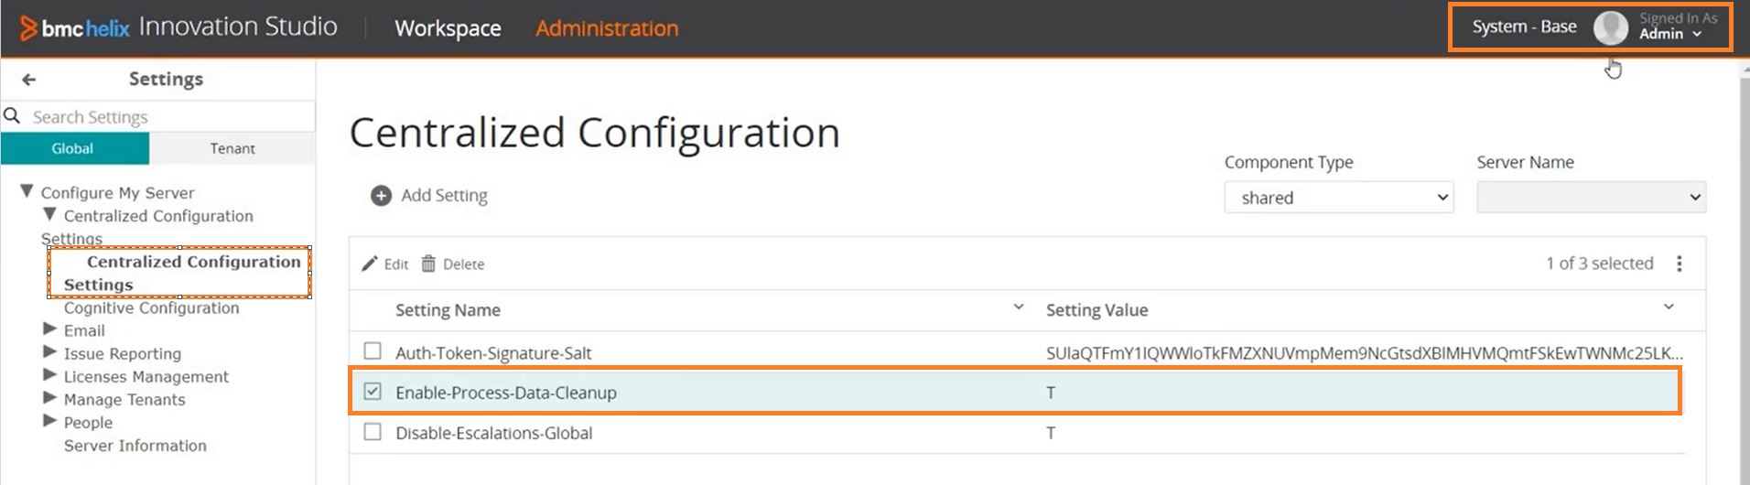Click the back arrow in Settings panel

pos(29,80)
